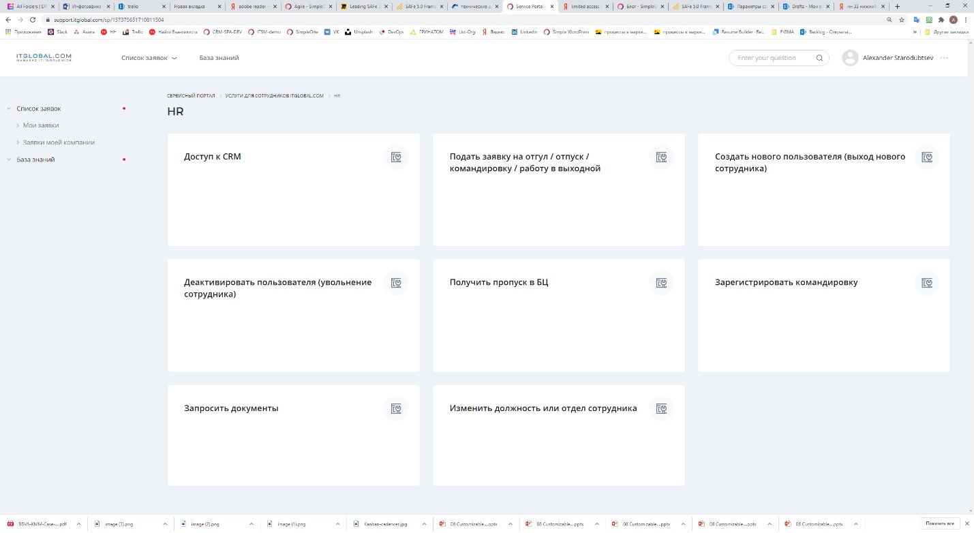Select Заявки моей компании in the sidebar
974x533 pixels.
[59, 142]
